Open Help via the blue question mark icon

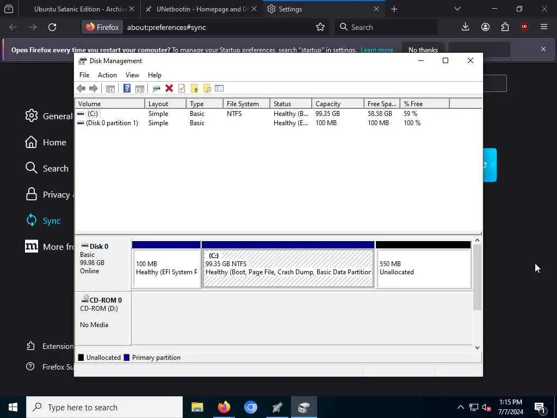point(127,89)
